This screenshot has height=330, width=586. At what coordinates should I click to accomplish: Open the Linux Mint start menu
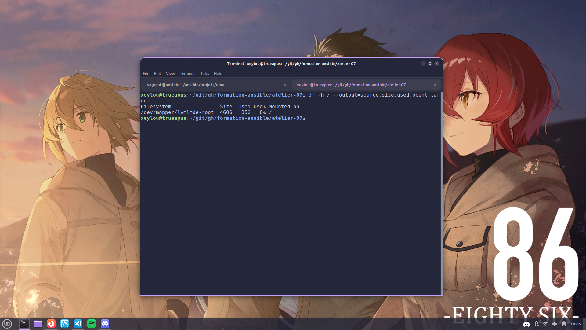7,324
